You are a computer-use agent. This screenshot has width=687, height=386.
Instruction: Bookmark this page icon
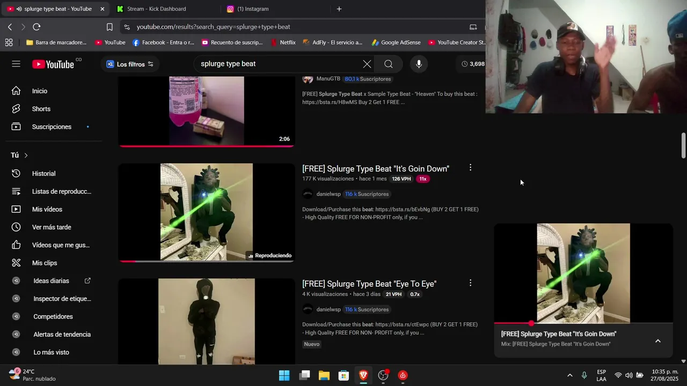click(109, 27)
